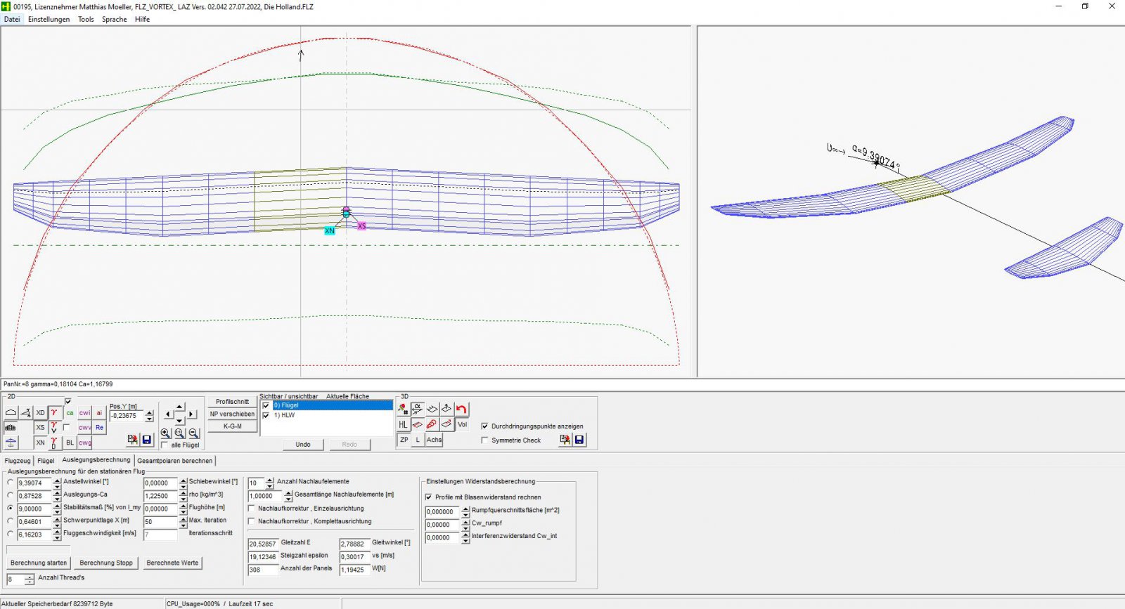Increase Pos.Y value with up spinner
The height and width of the screenshot is (609, 1125).
(x=149, y=413)
